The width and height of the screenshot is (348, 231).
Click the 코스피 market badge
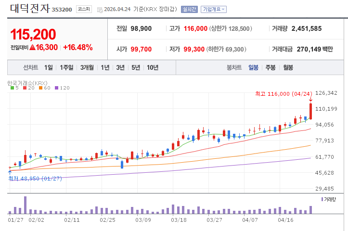pos(84,9)
